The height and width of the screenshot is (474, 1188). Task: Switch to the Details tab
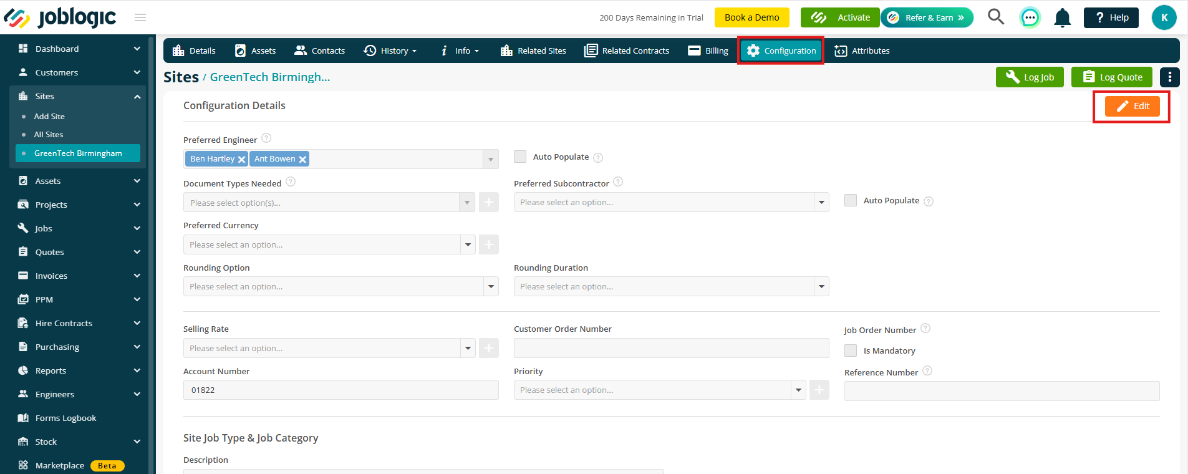(x=194, y=51)
